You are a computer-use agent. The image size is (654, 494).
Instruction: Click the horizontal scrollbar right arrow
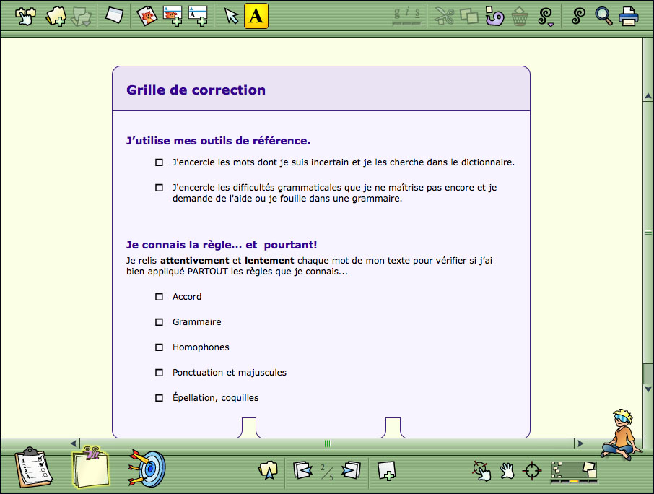click(580, 443)
